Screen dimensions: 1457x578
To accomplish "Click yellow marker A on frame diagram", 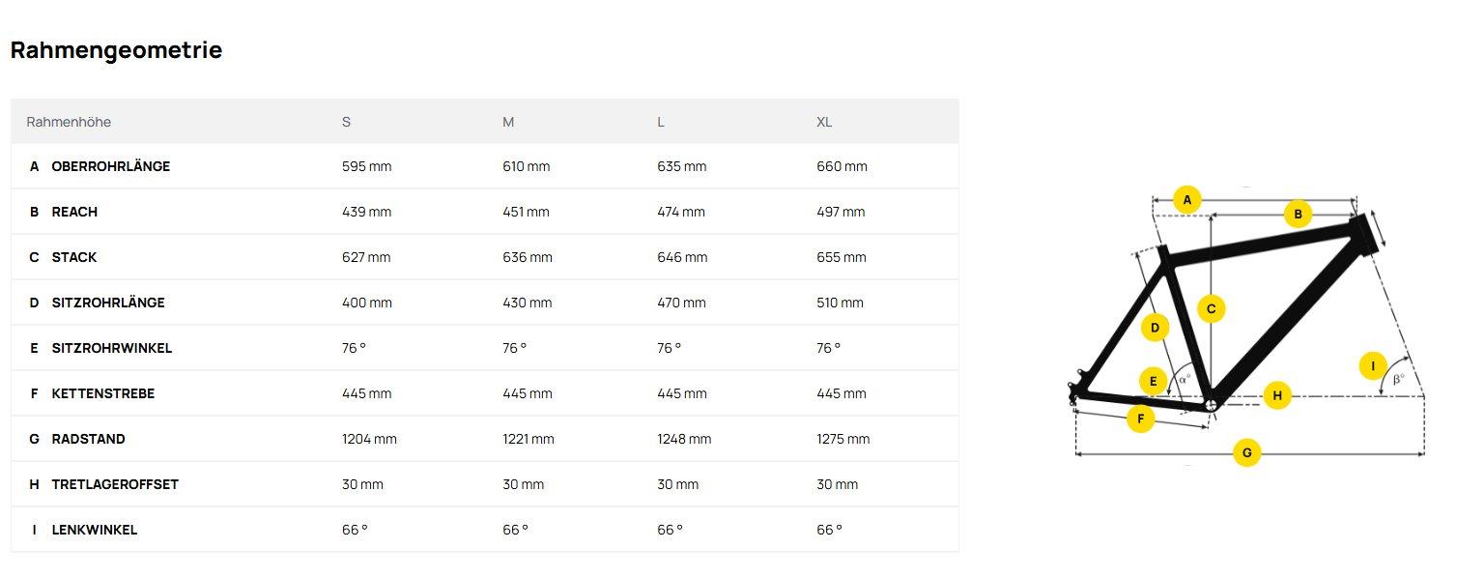I will pos(1186,200).
